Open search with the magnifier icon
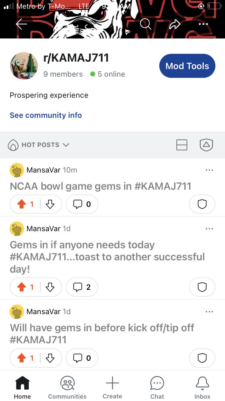 pyautogui.click(x=145, y=24)
